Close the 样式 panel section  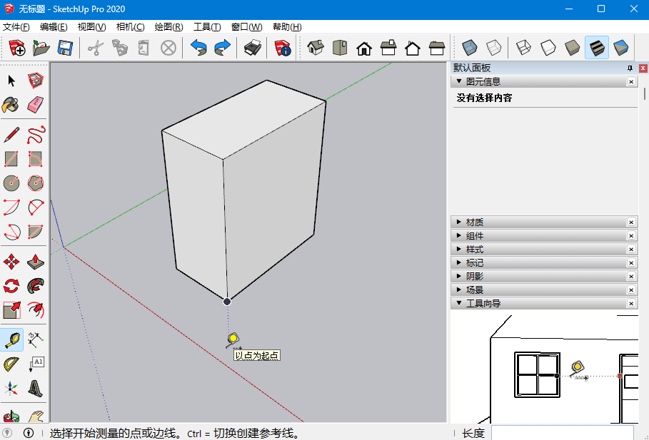pos(630,250)
